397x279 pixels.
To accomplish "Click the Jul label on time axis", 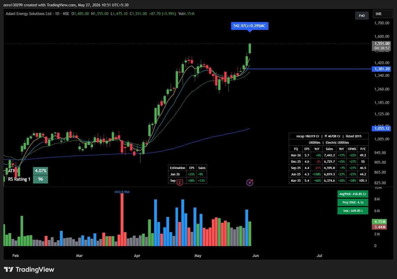I will (x=319, y=256).
